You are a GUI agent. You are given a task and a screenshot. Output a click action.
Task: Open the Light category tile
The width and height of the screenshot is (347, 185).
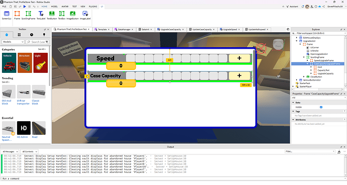[x=41, y=63]
